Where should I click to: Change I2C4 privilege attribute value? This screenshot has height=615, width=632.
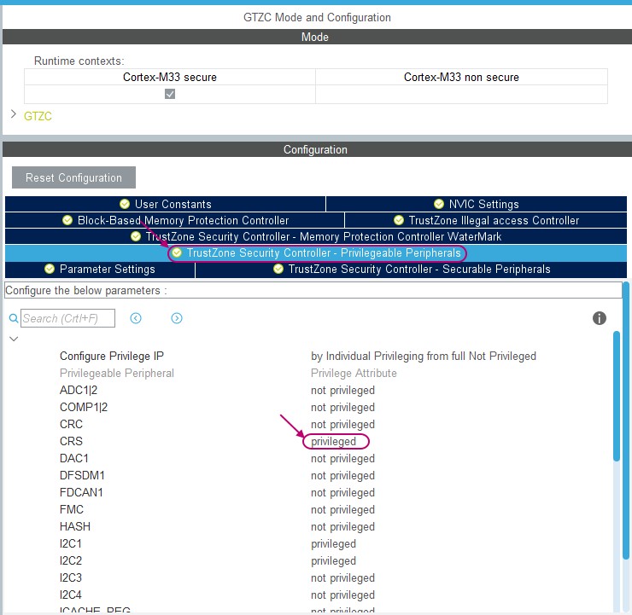(x=342, y=595)
